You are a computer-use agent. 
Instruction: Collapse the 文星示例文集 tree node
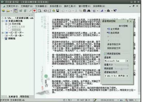(3, 21)
